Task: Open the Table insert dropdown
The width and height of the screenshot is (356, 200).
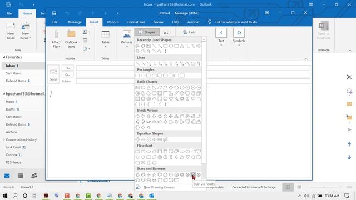Action: click(105, 39)
